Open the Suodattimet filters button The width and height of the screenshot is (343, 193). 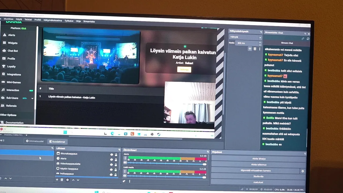click(57, 142)
